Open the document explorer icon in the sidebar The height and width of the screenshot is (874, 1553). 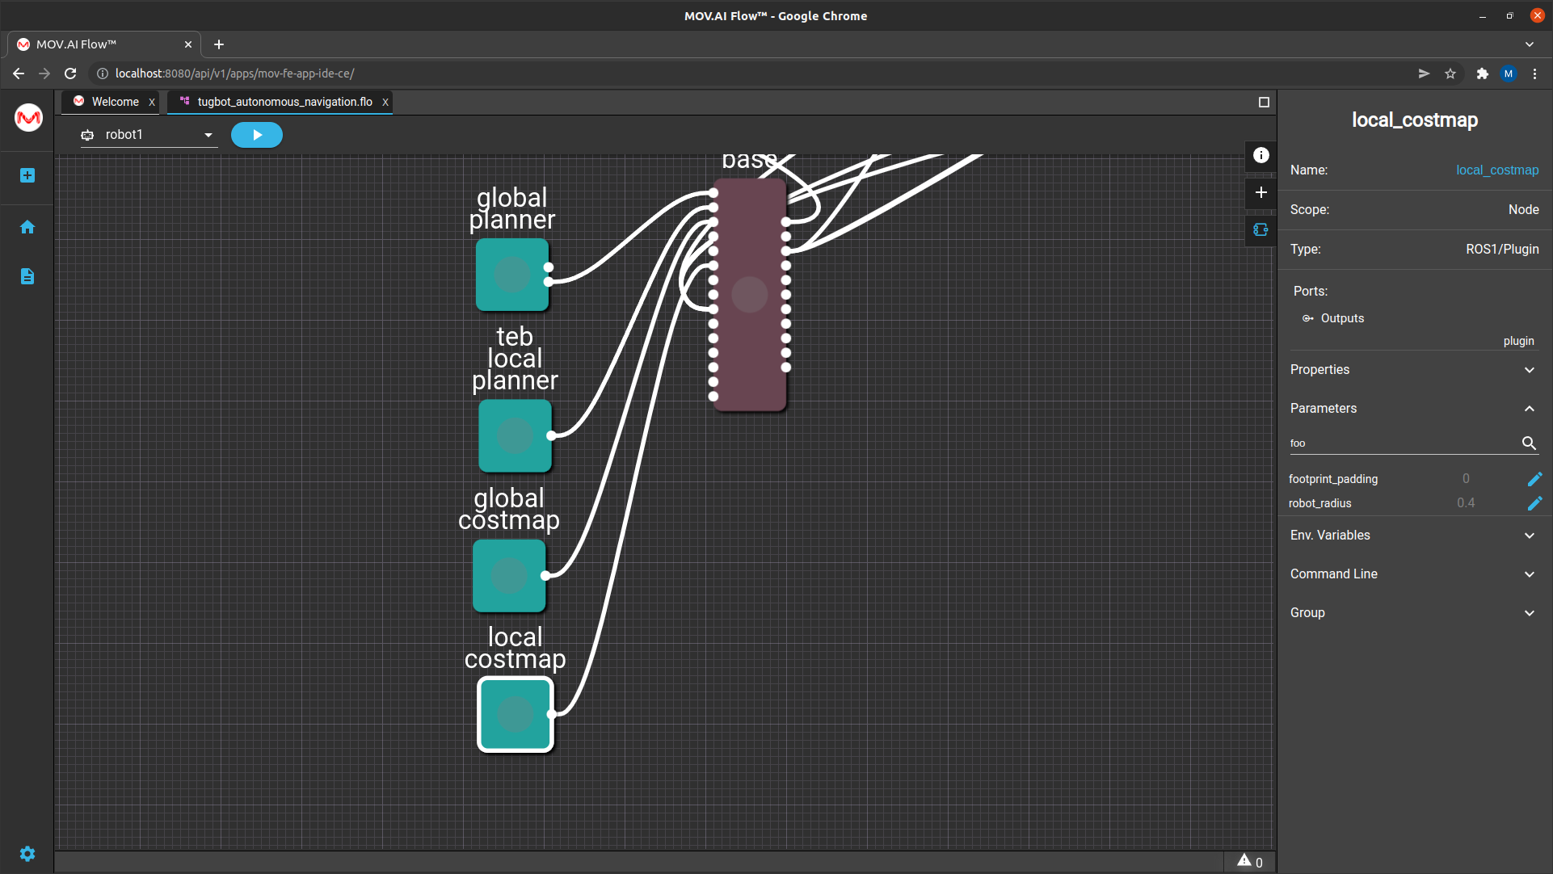27,276
